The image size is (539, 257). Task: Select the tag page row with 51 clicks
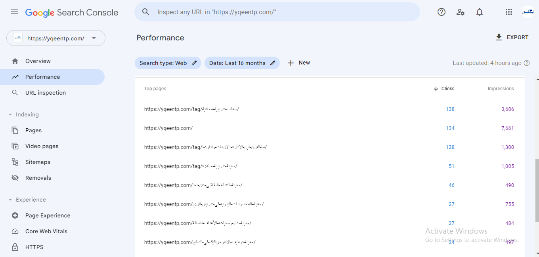pyautogui.click(x=330, y=166)
